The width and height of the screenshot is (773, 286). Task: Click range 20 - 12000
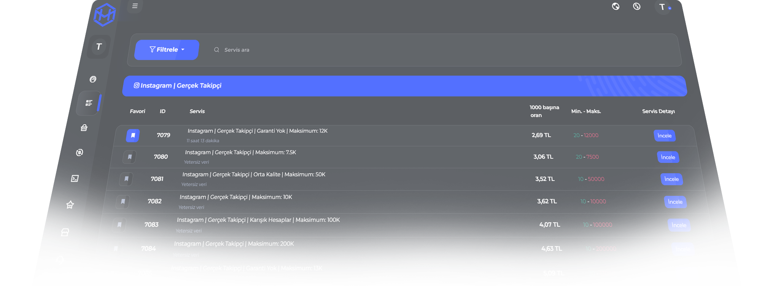[586, 135]
